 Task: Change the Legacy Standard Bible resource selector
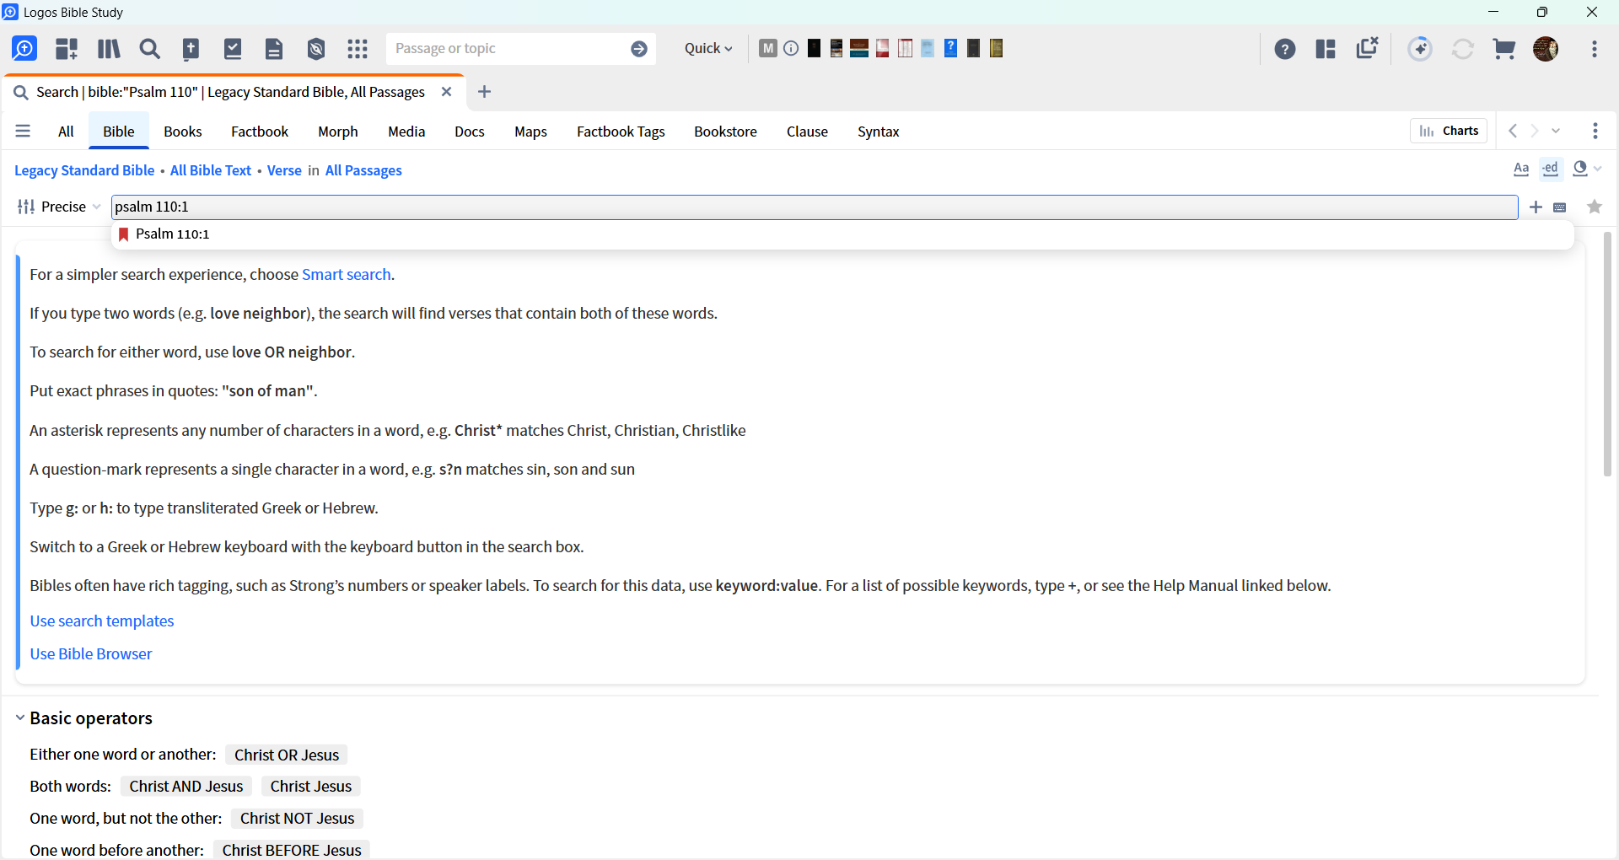pyautogui.click(x=84, y=170)
